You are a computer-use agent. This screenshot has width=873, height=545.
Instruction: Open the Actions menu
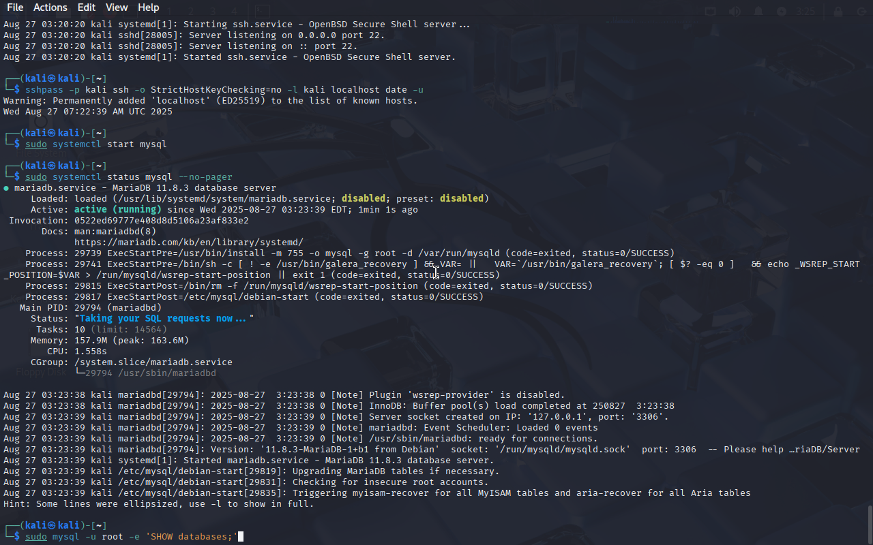[50, 7]
